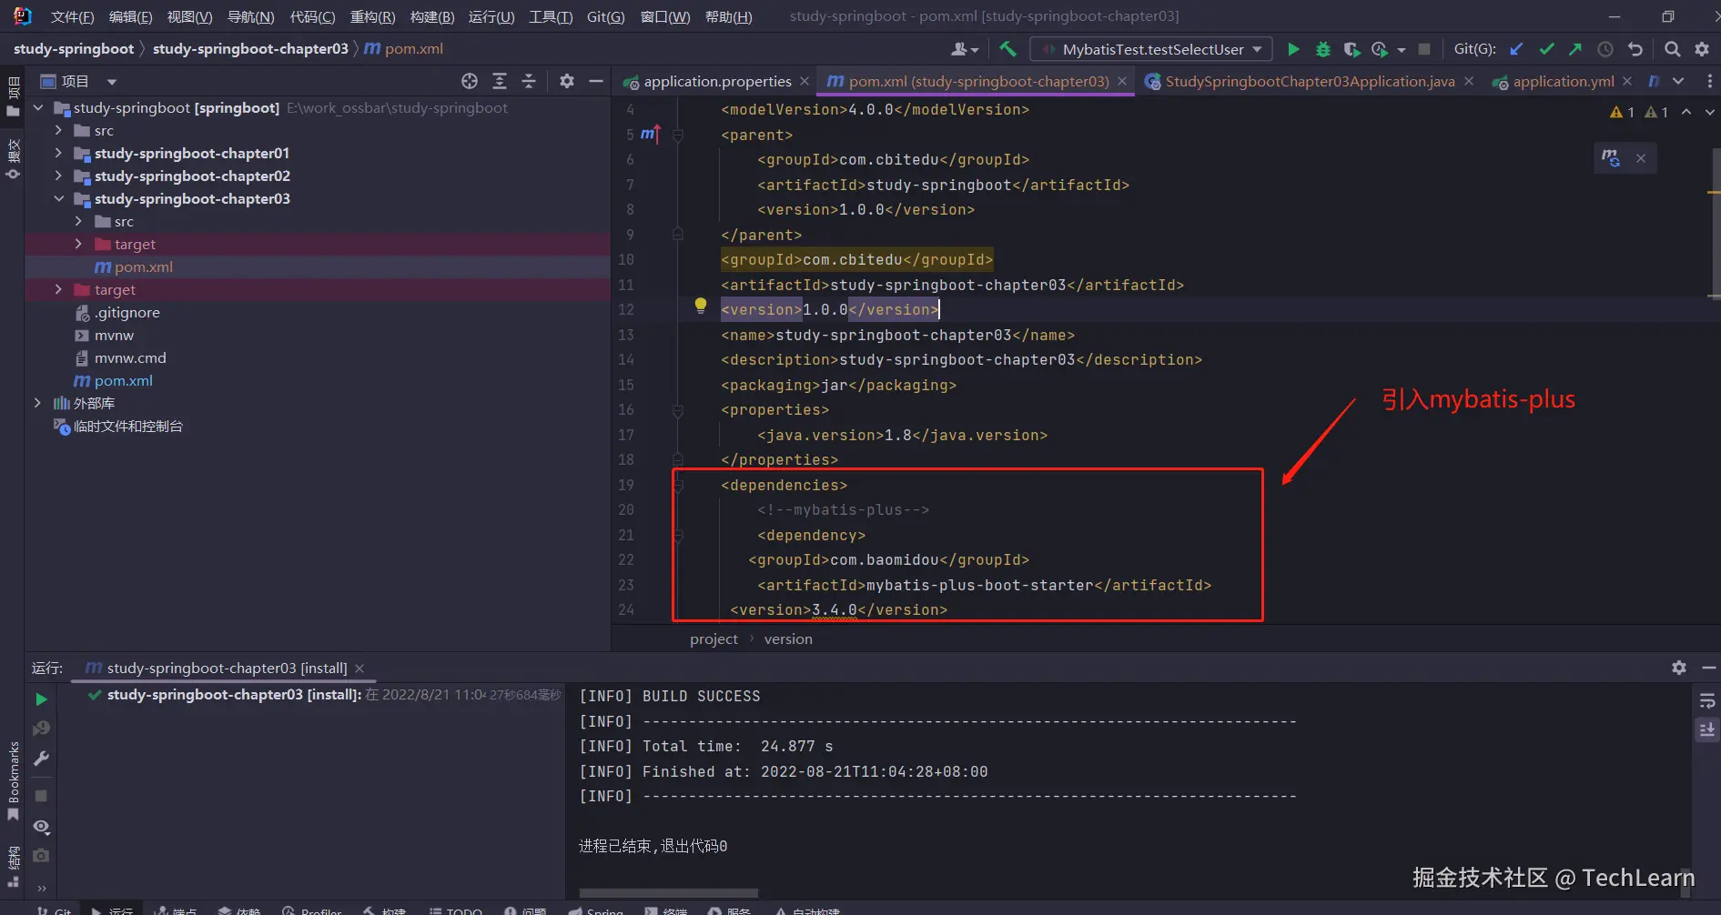Open the MybatisTest.testSelectUser run configuration dropdown
This screenshot has width=1721, height=915.
(1152, 49)
